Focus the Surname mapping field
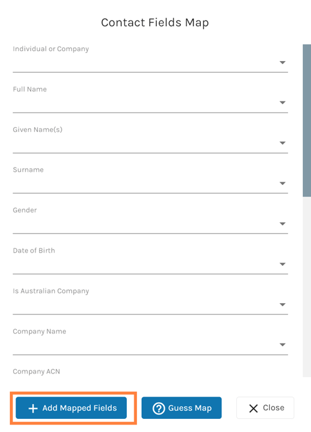 pyautogui.click(x=151, y=184)
